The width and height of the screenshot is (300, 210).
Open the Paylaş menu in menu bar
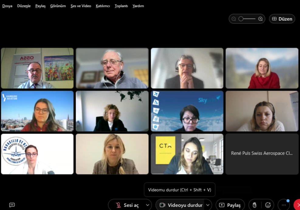coord(40,6)
